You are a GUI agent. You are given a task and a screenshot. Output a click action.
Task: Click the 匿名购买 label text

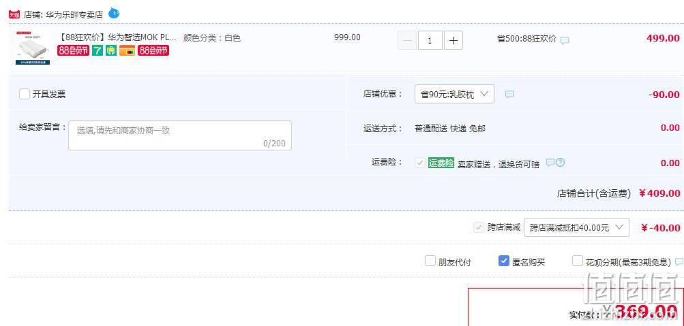click(x=529, y=262)
